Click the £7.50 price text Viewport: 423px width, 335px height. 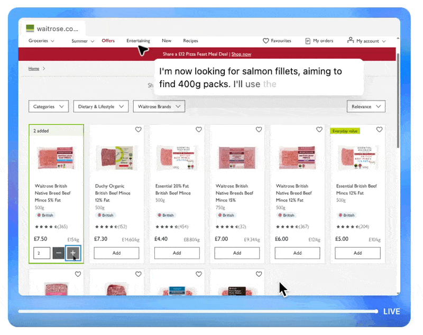click(41, 239)
